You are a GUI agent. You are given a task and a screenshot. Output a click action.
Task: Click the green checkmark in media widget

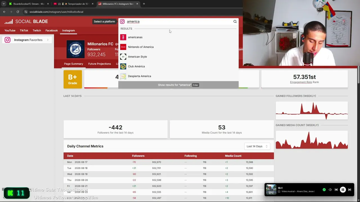[x=324, y=190]
